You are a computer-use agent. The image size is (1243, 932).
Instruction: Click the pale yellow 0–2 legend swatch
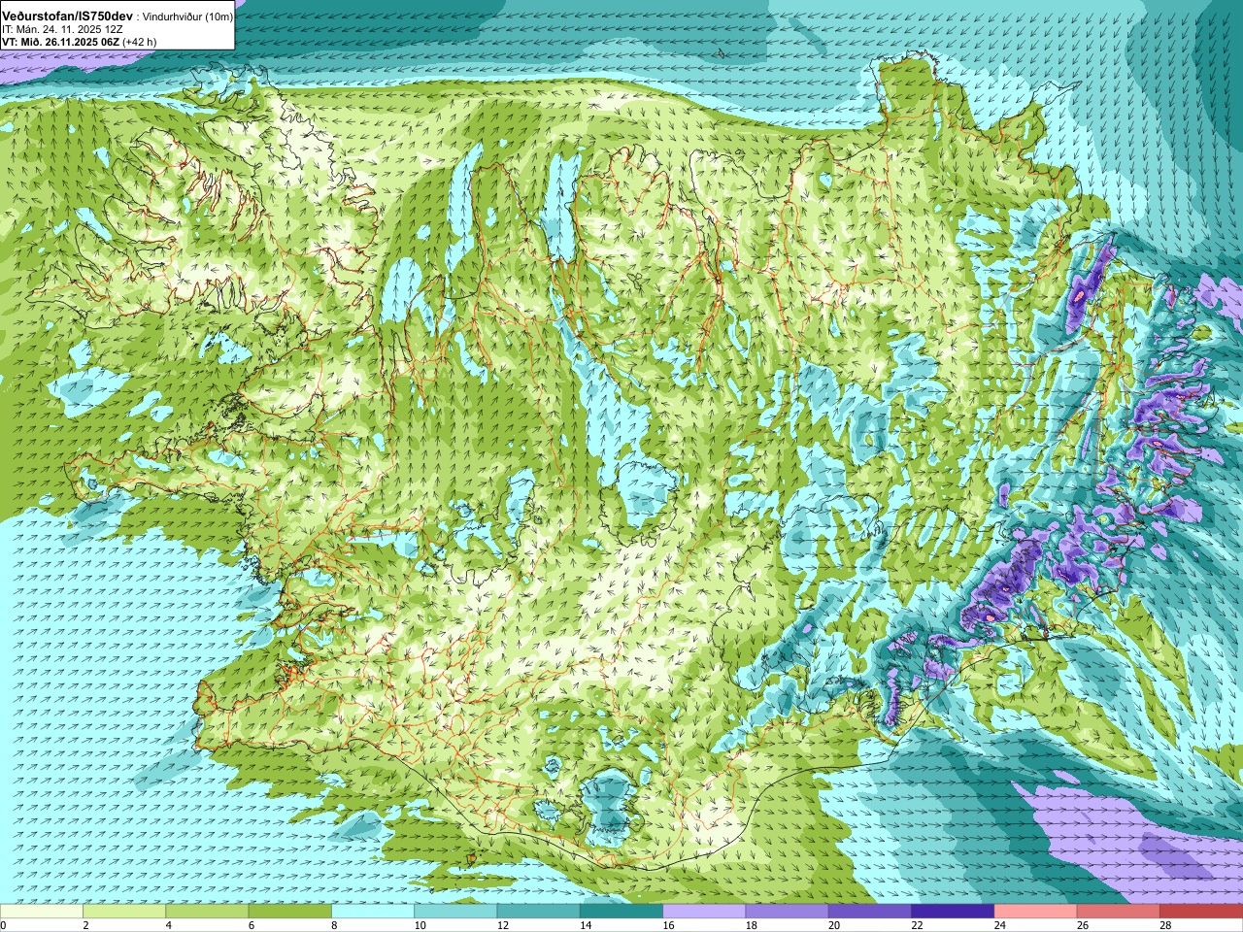click(x=41, y=912)
